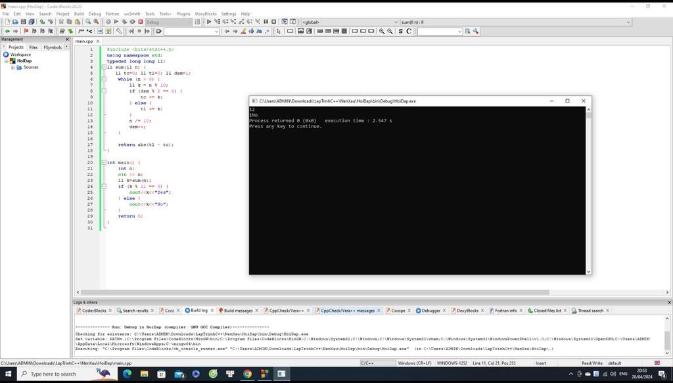The height and width of the screenshot is (383, 673).
Task: Click the Open file toolbar icon
Action: click(x=15, y=22)
